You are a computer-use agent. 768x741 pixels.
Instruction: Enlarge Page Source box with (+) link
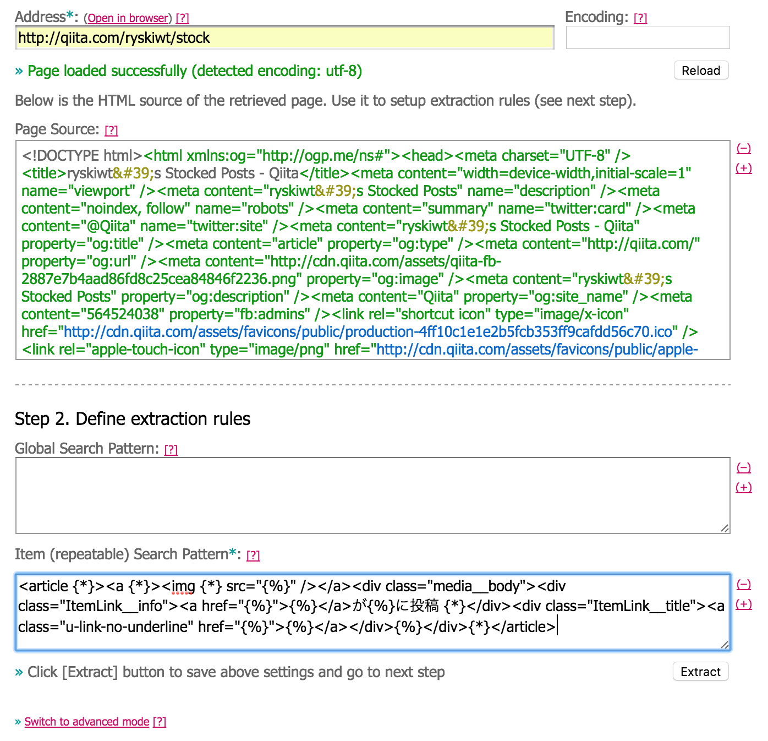tap(744, 168)
